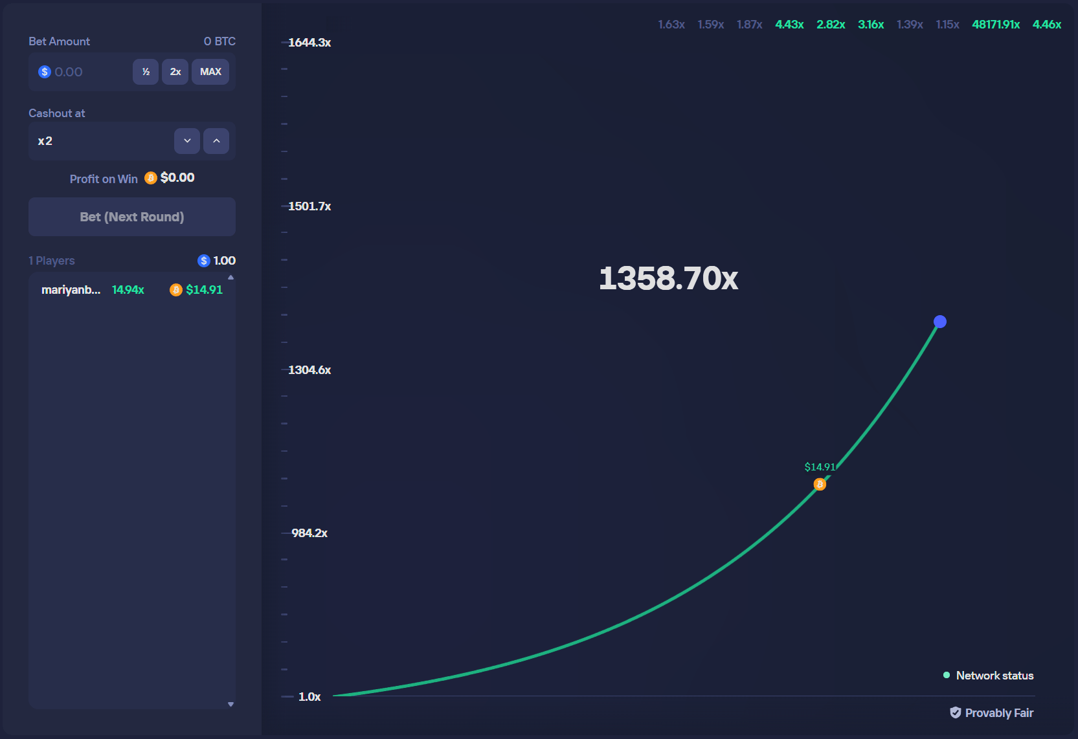Click the dollar currency icon in Bet Amount field

click(x=45, y=72)
